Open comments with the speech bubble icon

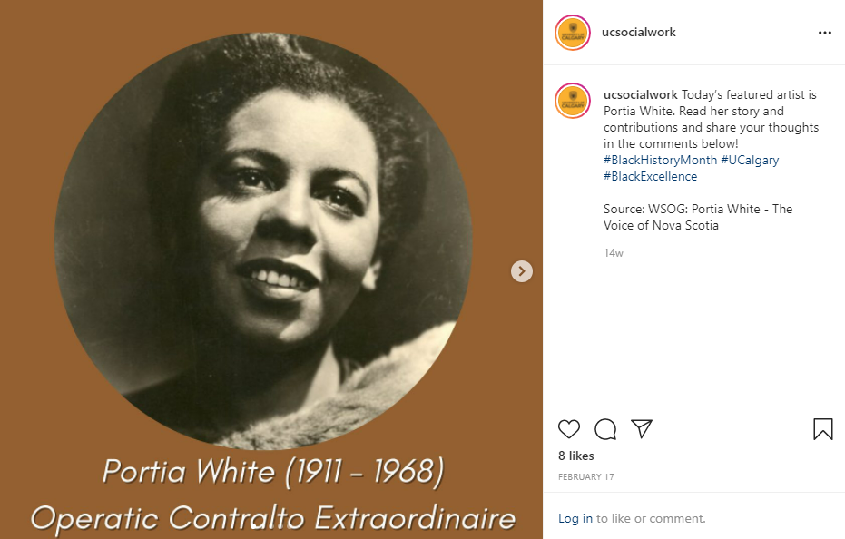click(x=605, y=429)
